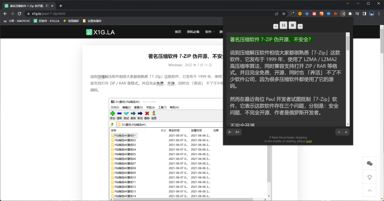This screenshot has width=384, height=201.
Task: Click the red printer-style extension icon
Action: (314, 14)
